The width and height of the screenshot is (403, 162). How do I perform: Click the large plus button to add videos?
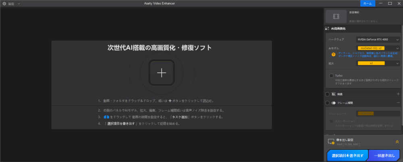[x=162, y=73]
